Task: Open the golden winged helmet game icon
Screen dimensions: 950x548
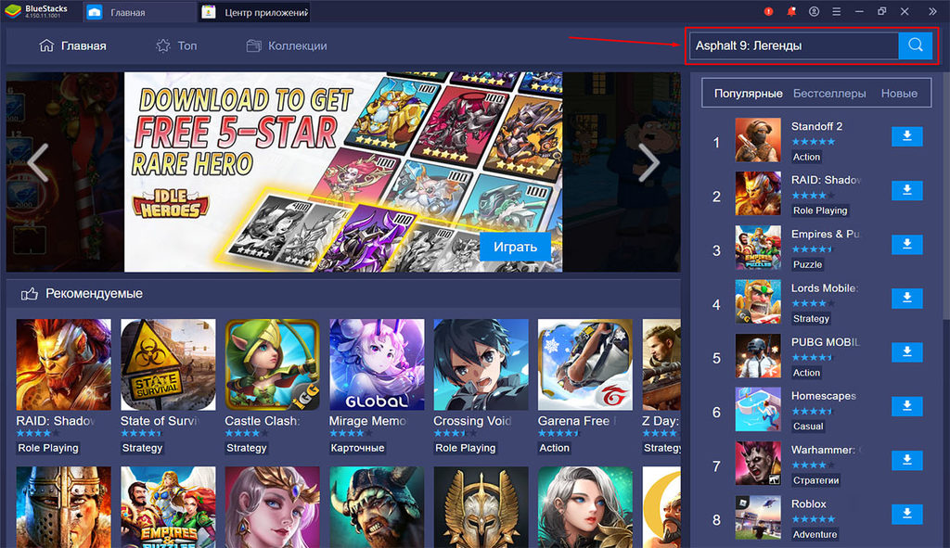Action: (x=481, y=507)
